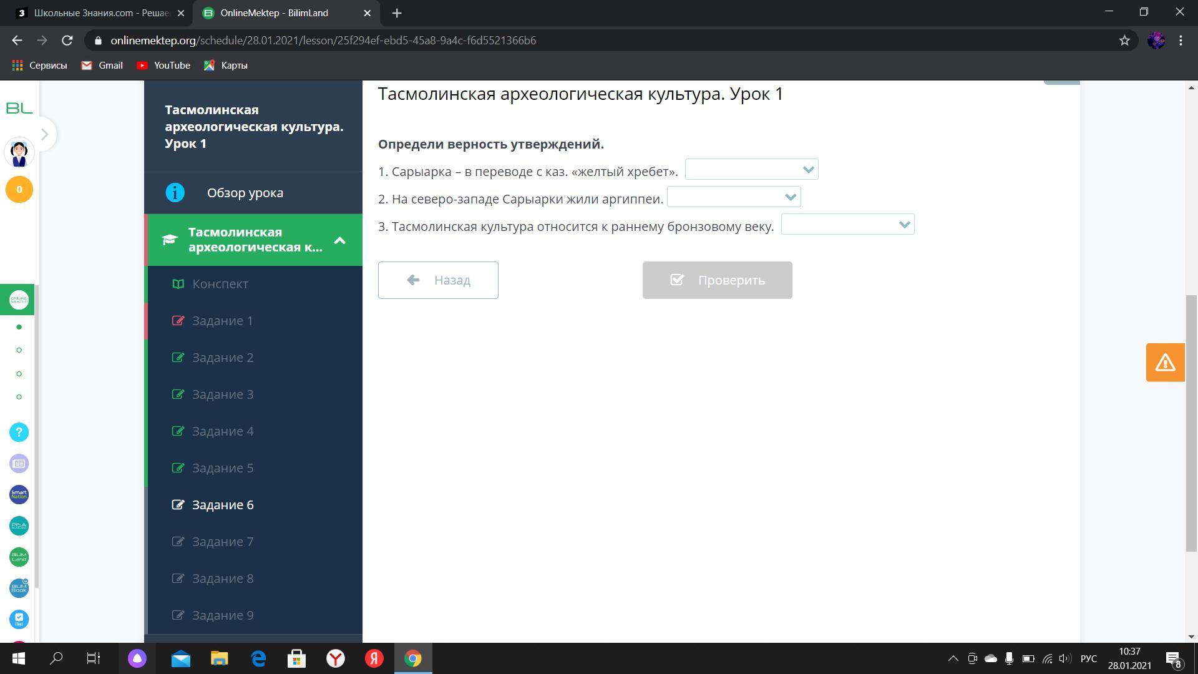This screenshot has height=674, width=1198.
Task: Click the Online Mektep green sidebar icon
Action: pyautogui.click(x=19, y=300)
